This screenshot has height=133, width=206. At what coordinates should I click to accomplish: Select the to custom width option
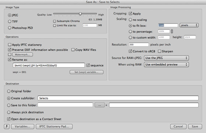point(130,37)
